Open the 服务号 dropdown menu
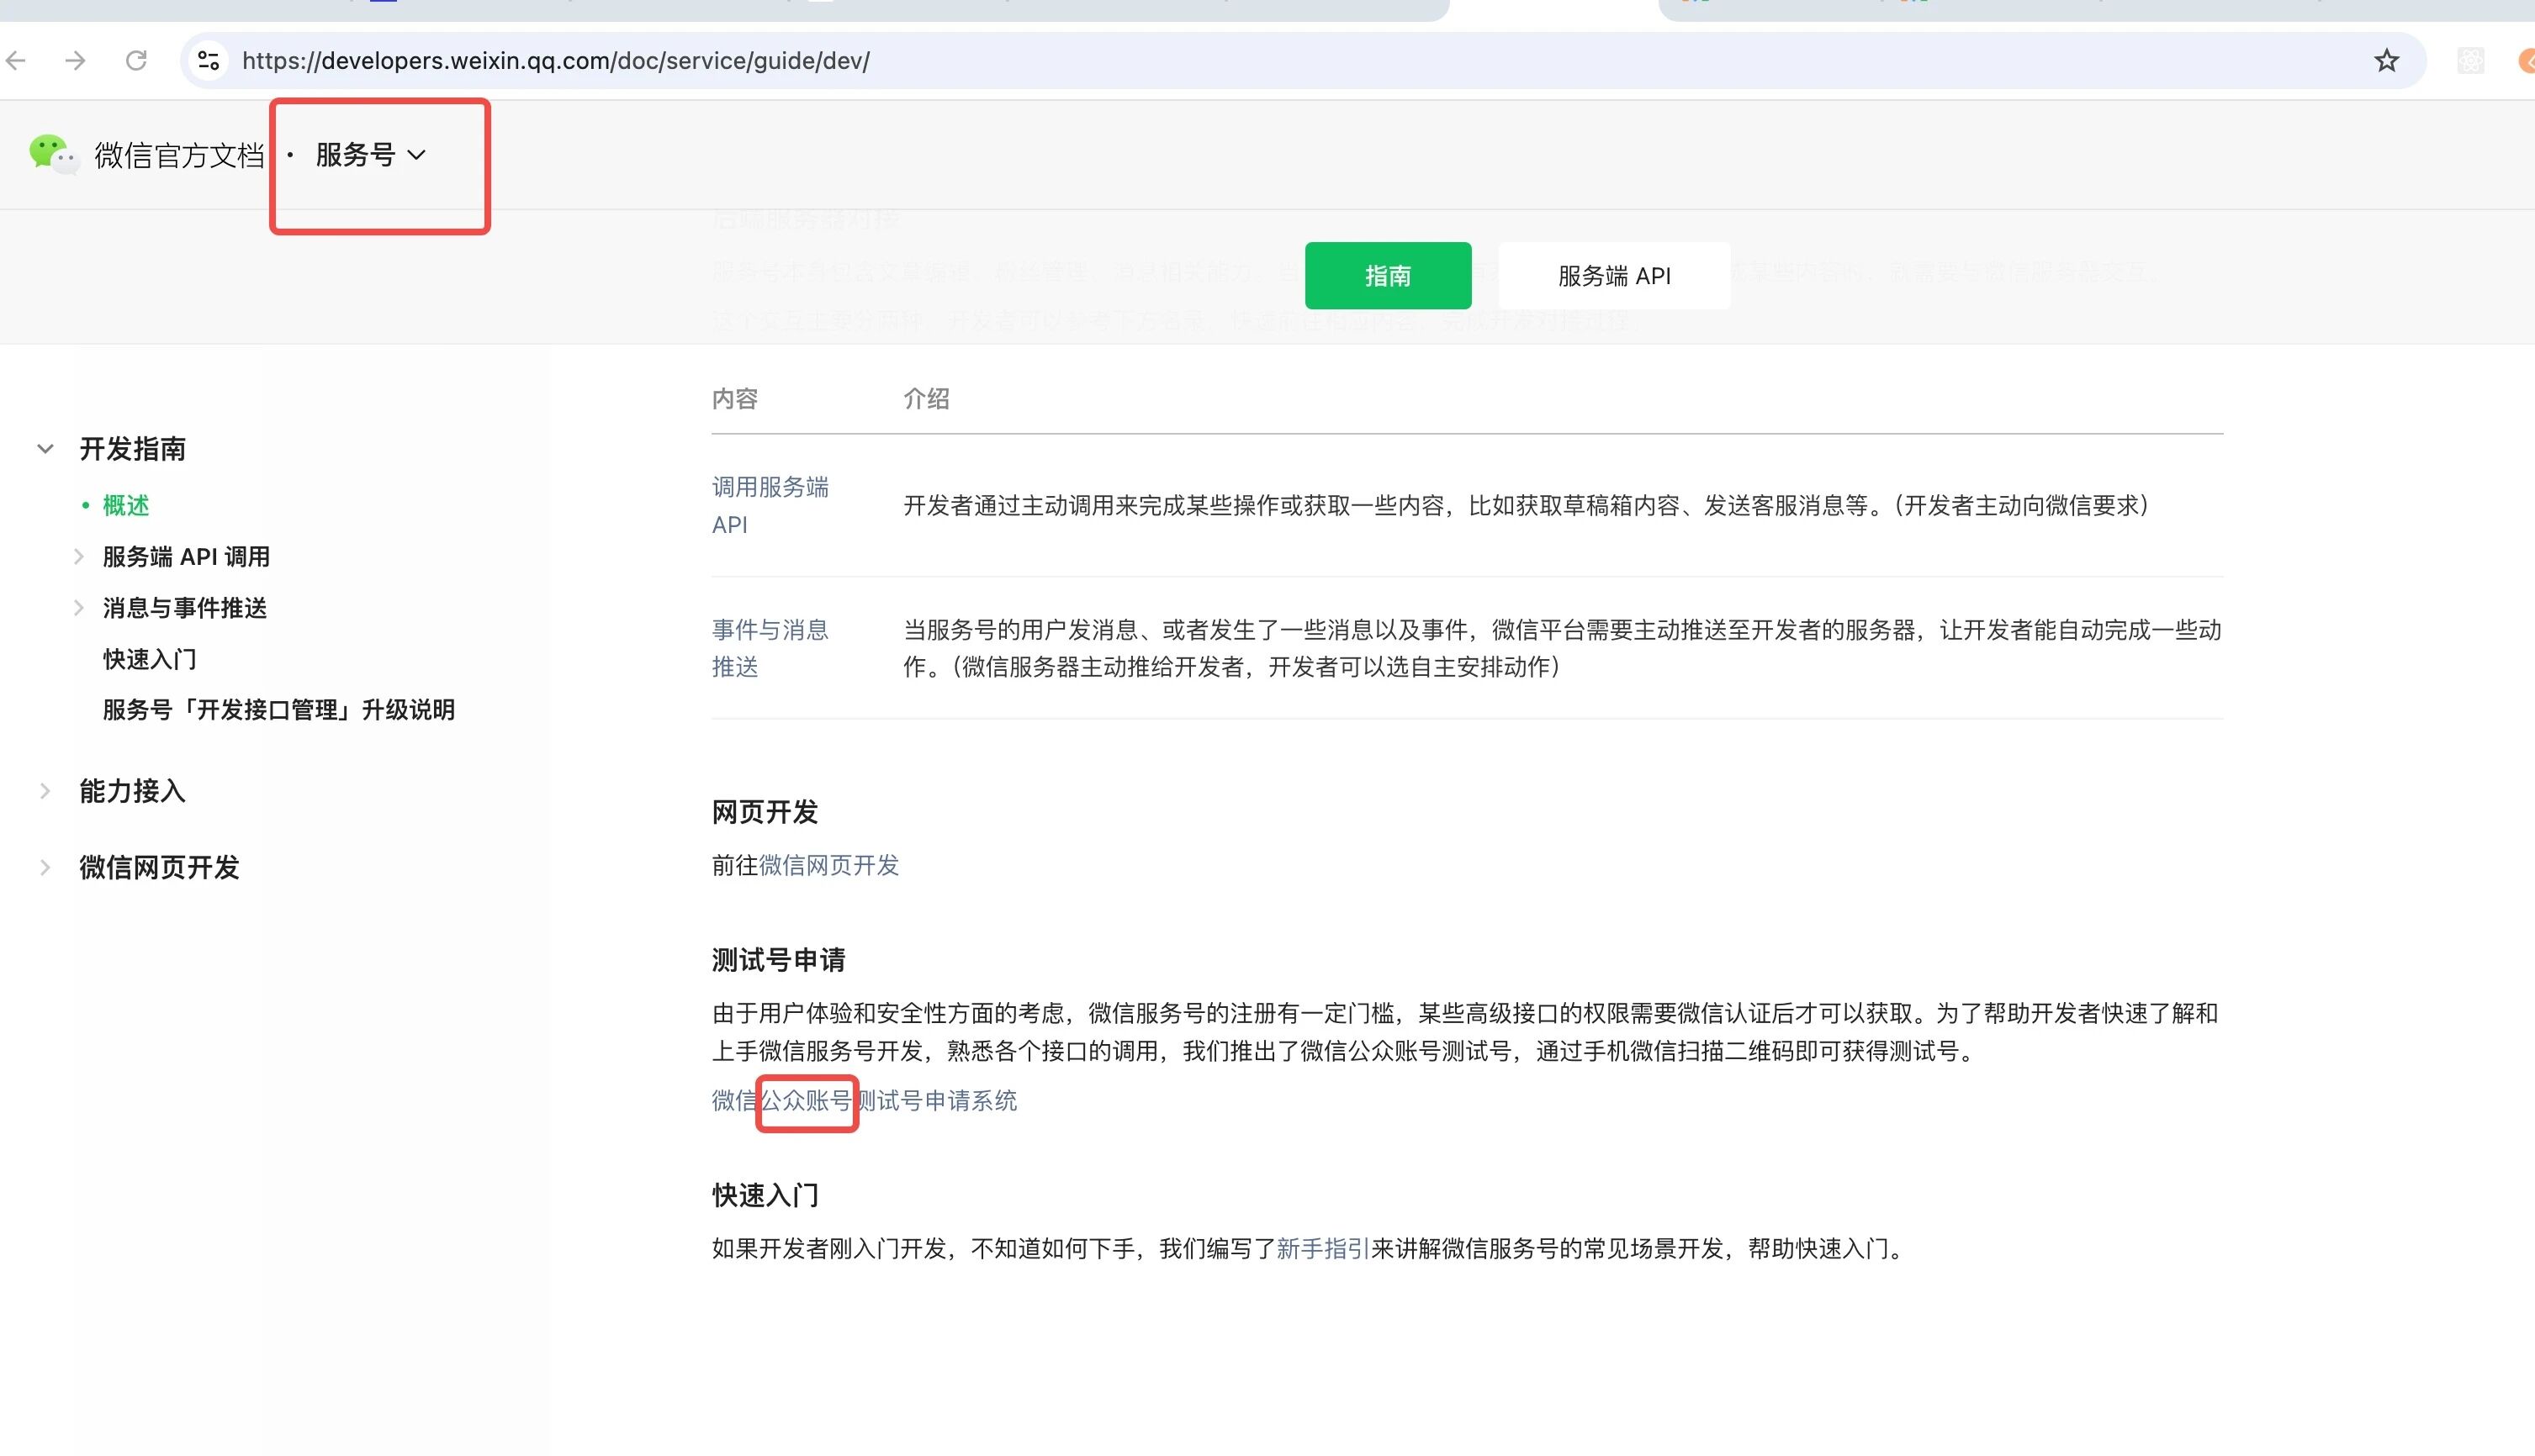 tap(370, 155)
